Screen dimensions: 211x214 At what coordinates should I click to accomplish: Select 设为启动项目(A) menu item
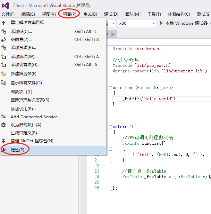[x=53, y=125]
